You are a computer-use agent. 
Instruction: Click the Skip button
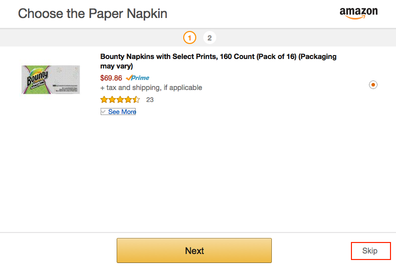click(371, 250)
